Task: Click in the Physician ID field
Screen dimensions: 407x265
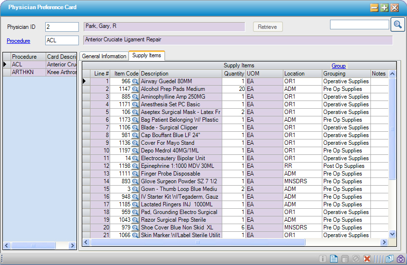Action: tap(62, 27)
